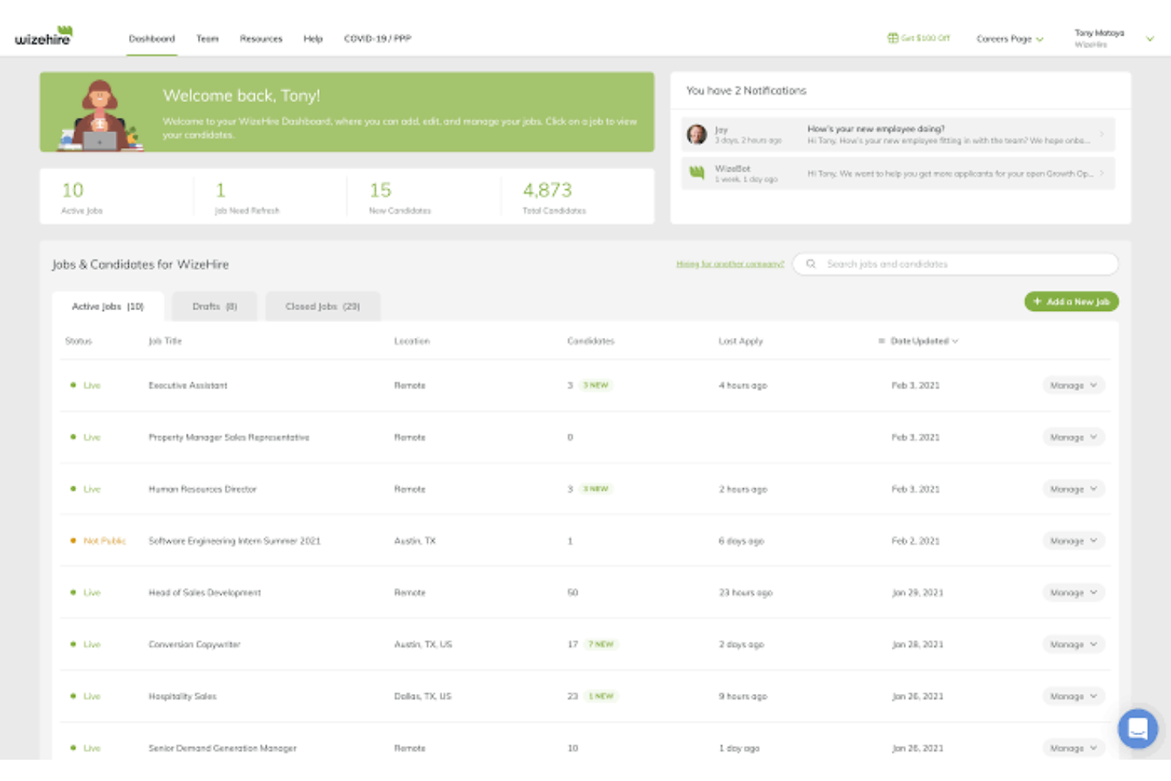Go to the Team menu item
This screenshot has height=781, width=1171.
207,39
